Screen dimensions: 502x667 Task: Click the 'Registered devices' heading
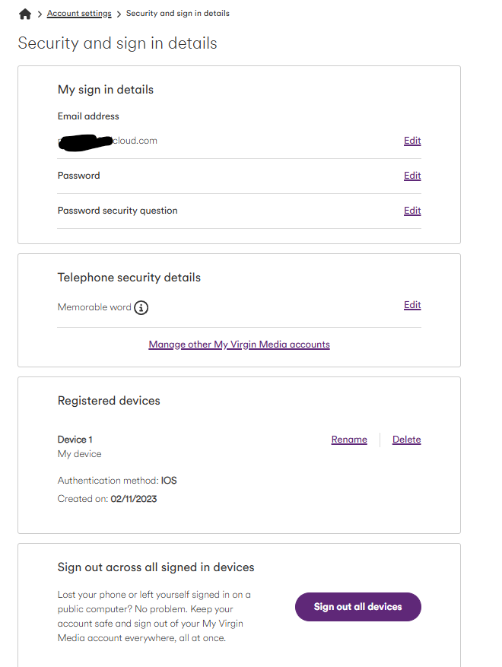109,401
